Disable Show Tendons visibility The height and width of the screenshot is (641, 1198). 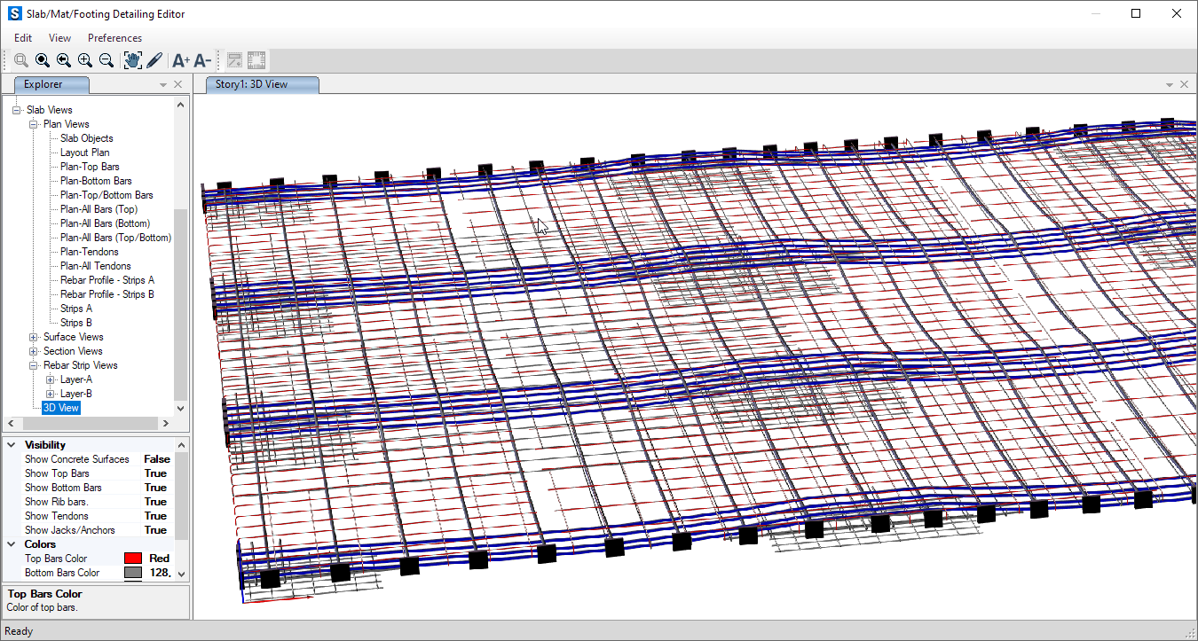pyautogui.click(x=156, y=515)
